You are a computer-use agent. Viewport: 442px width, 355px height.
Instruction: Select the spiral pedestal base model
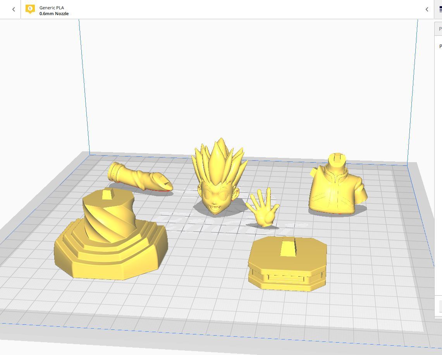pyautogui.click(x=111, y=234)
